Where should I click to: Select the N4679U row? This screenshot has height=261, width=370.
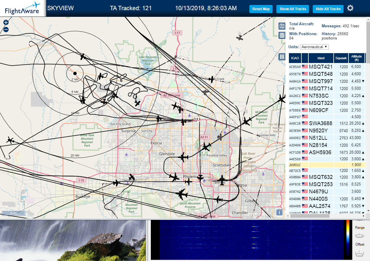pyautogui.click(x=327, y=191)
